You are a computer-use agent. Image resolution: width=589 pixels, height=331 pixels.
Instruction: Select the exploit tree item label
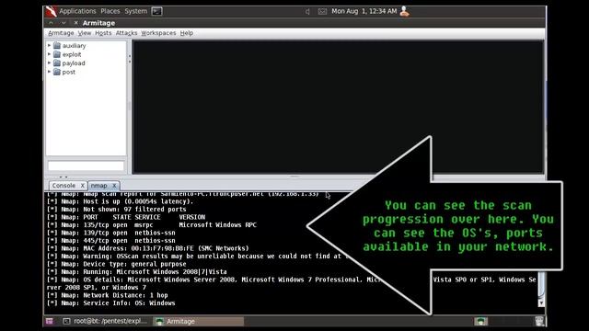pyautogui.click(x=72, y=54)
